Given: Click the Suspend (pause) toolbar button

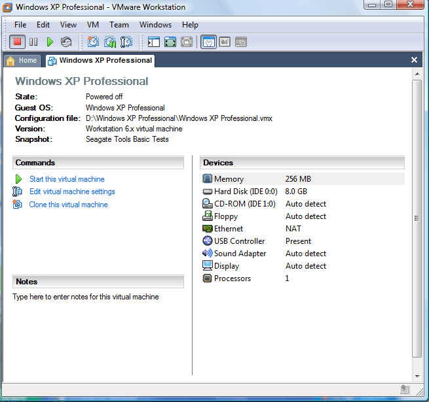Looking at the screenshot, I should (x=33, y=42).
